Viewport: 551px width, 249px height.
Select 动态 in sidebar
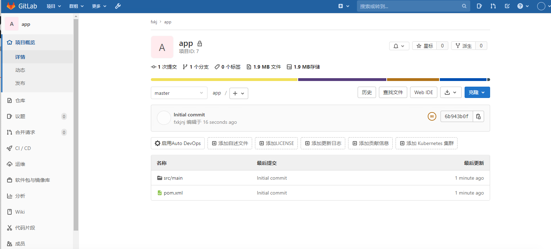tap(38, 70)
